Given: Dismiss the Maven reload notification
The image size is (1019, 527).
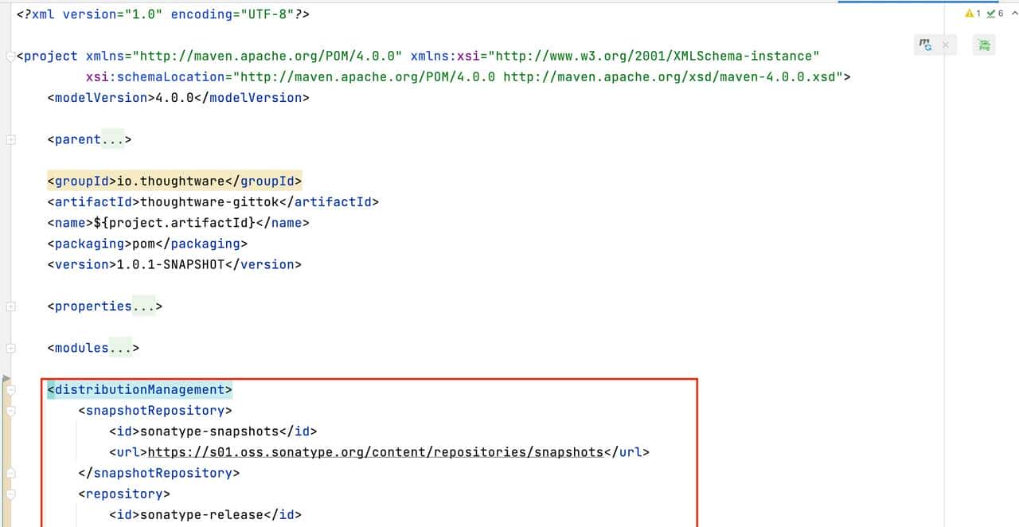Looking at the screenshot, I should click(945, 45).
